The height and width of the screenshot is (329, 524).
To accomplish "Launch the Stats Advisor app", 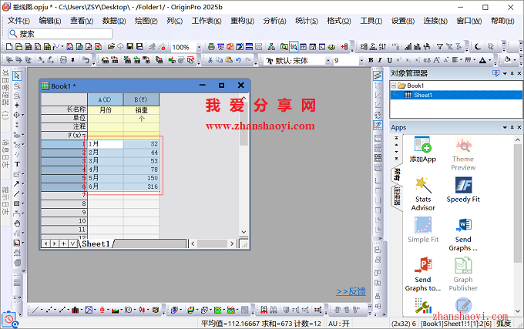I will (x=423, y=193).
